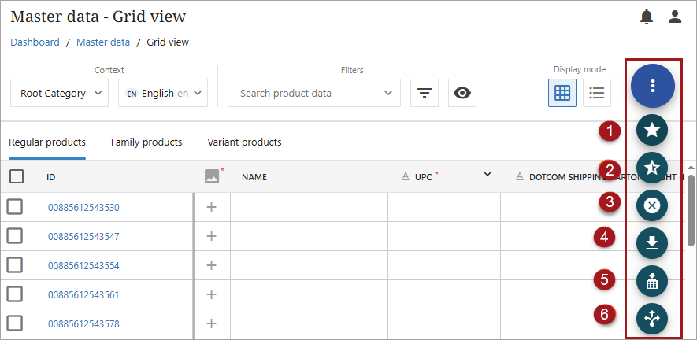The width and height of the screenshot is (697, 340).
Task: Switch to the Variant products tab
Action: coord(244,142)
